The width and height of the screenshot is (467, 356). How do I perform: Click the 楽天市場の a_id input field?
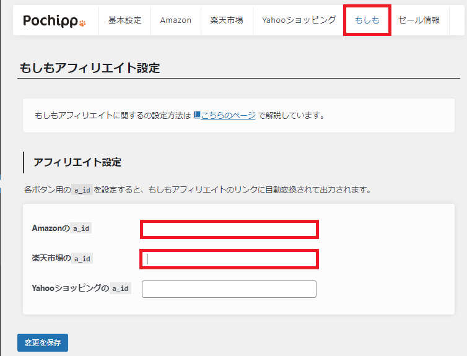(229, 259)
